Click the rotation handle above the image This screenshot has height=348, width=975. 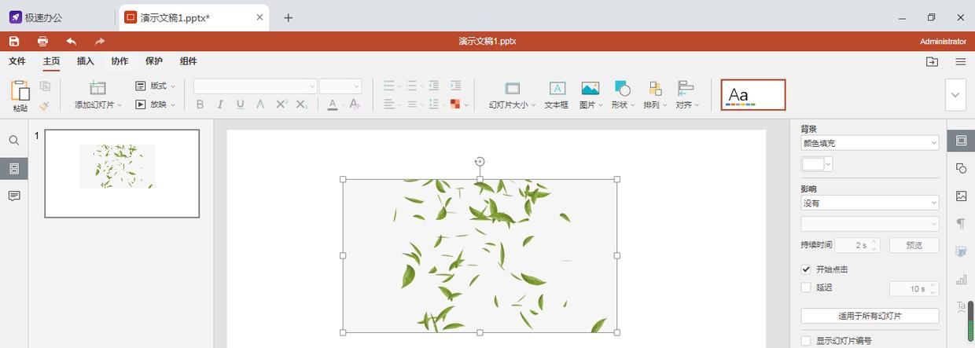pos(480,162)
